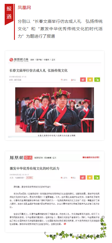The width and height of the screenshot is (112, 243).
Task: Click the Weibo share icon in first article
Action: pyautogui.click(x=83, y=80)
